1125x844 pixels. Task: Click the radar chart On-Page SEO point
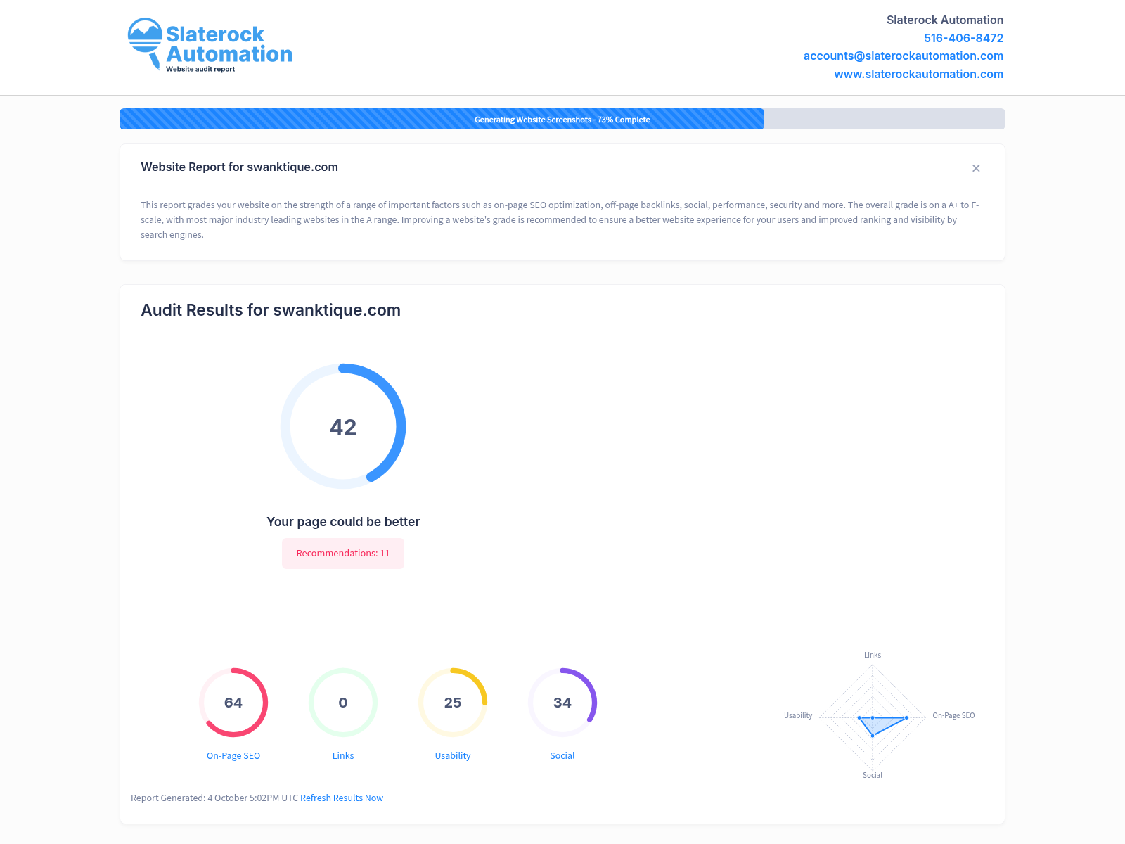[x=906, y=717]
